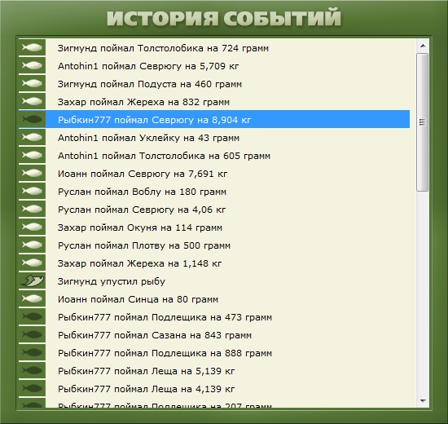Image resolution: width=448 pixels, height=424 pixels.
Task: Click fish icon beside Руслан Воблу 180 грамм
Action: (32, 191)
